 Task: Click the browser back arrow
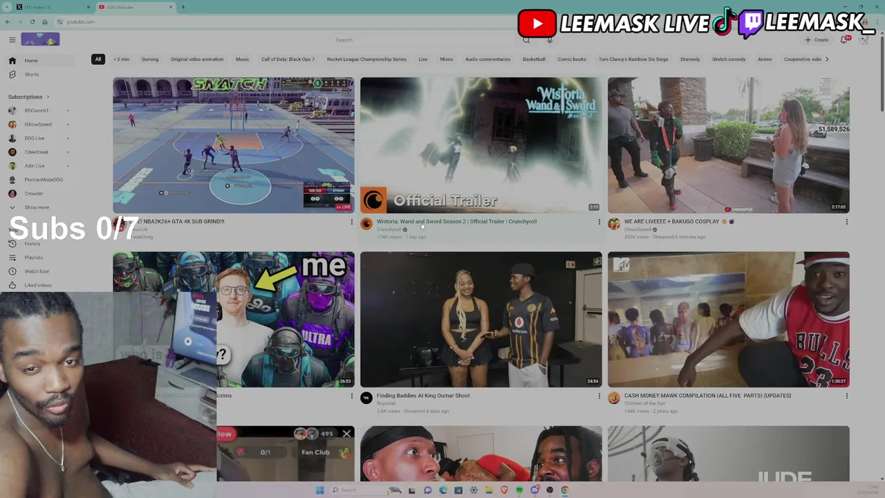pos(8,22)
